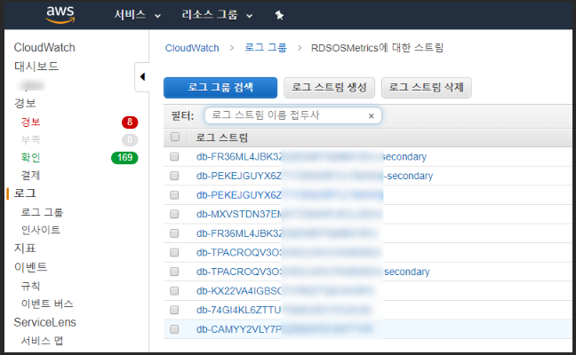Viewport: 576px width, 355px height.
Task: Open 지표 in the sidebar
Action: [25, 248]
